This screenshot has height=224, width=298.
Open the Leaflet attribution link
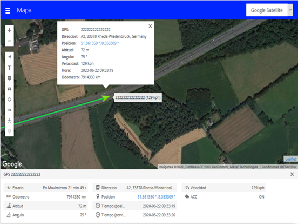coord(290,159)
